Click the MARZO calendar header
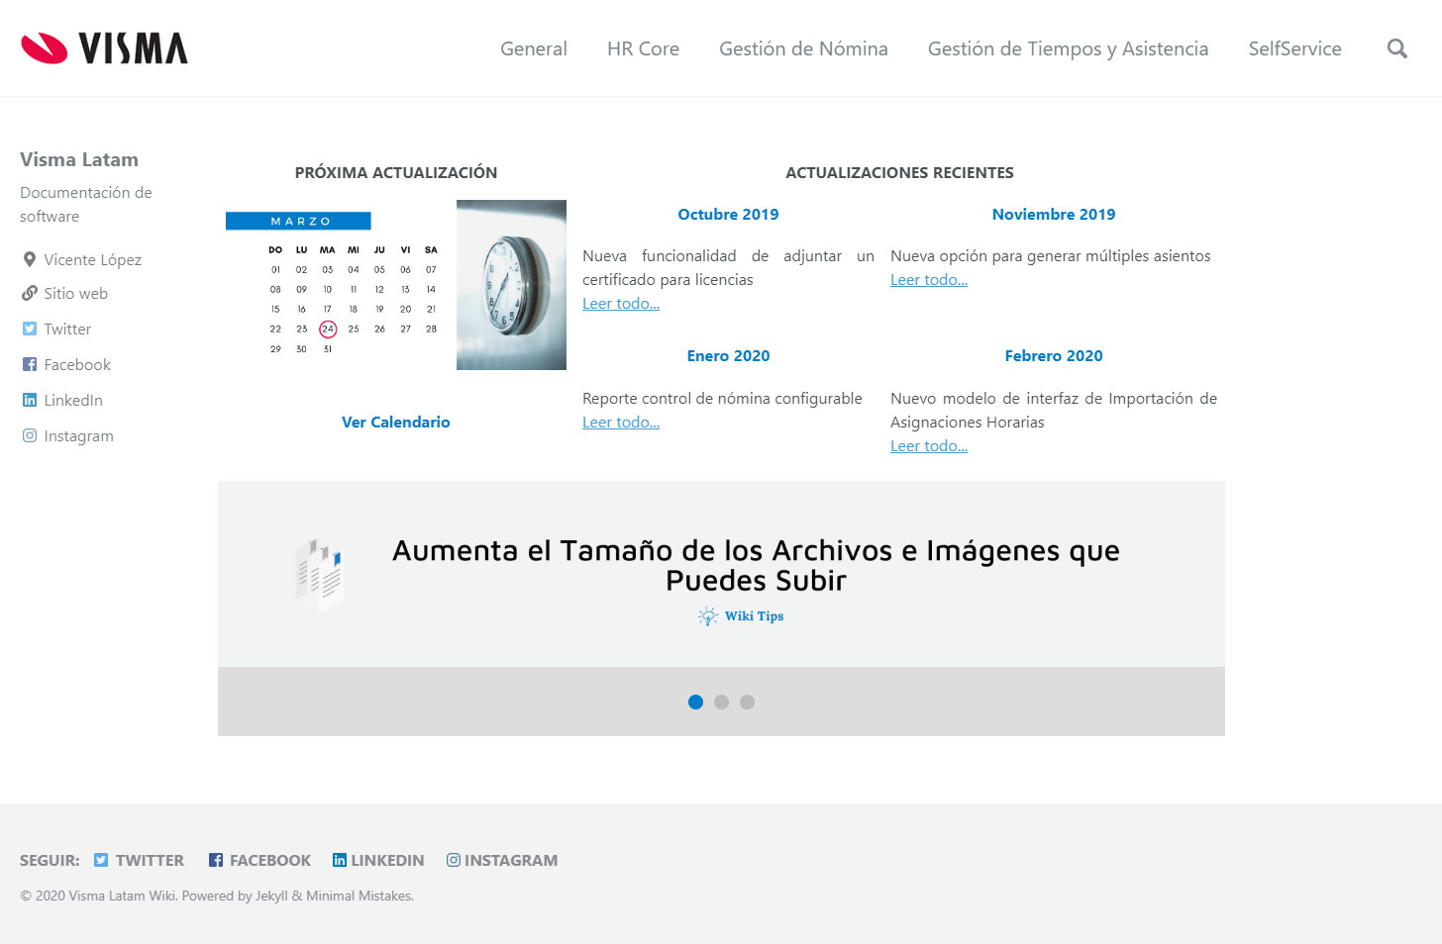The image size is (1442, 944). [x=298, y=221]
